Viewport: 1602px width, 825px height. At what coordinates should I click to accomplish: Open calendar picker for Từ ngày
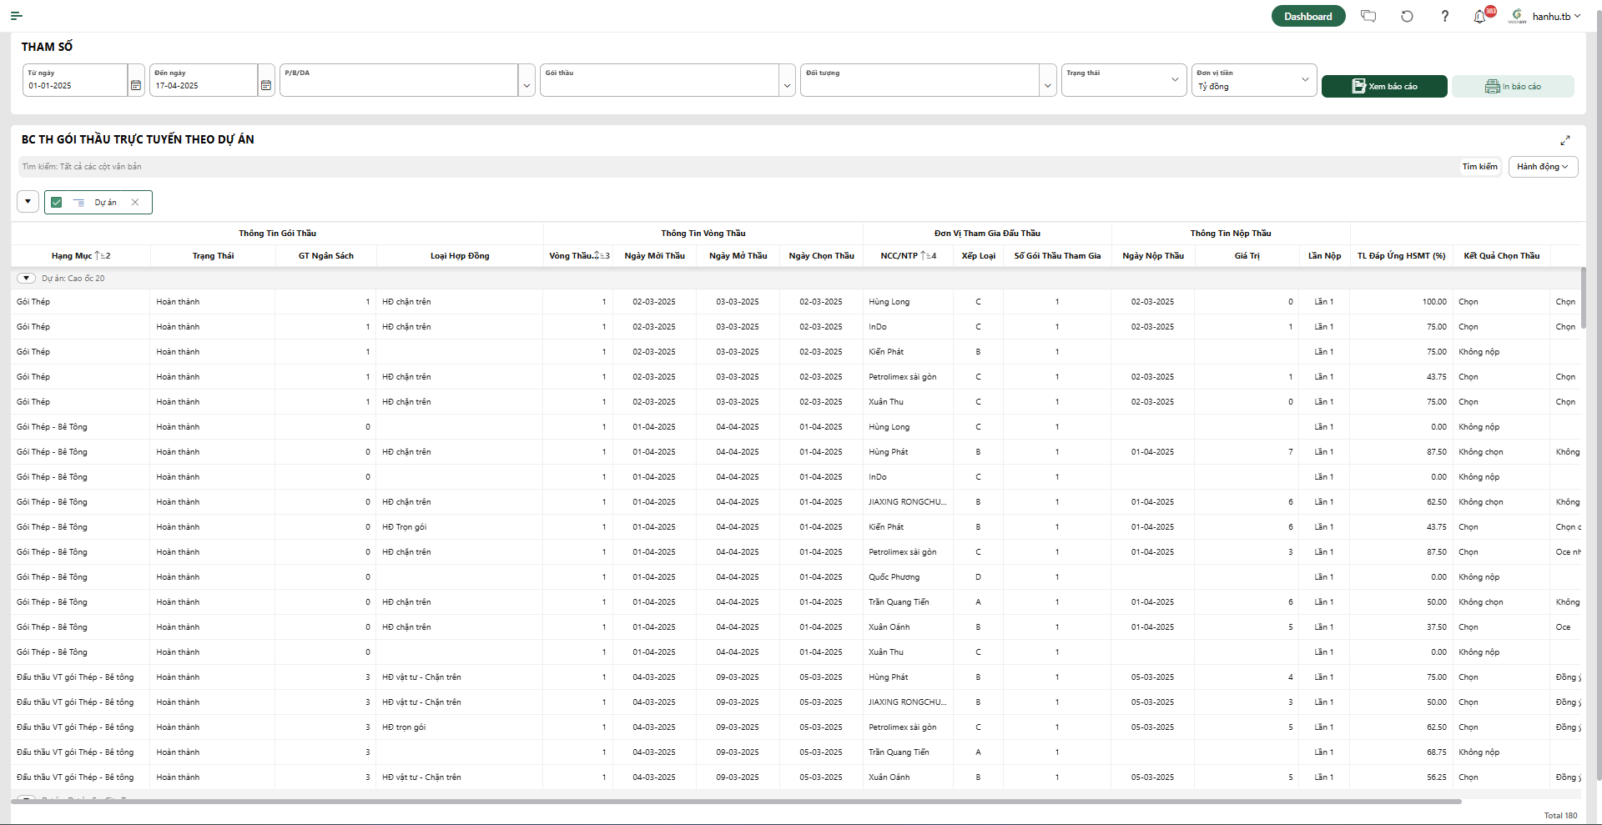pyautogui.click(x=136, y=85)
